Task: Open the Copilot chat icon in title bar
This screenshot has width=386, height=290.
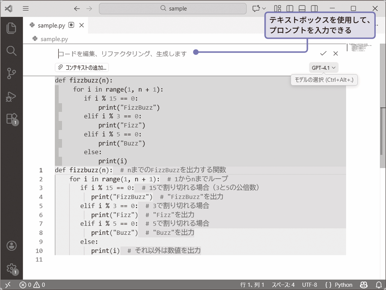Action: 256,9
